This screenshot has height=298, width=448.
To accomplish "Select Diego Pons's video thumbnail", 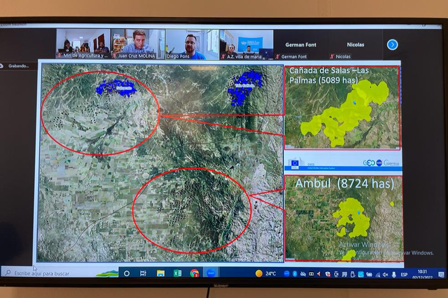I will click(x=192, y=45).
